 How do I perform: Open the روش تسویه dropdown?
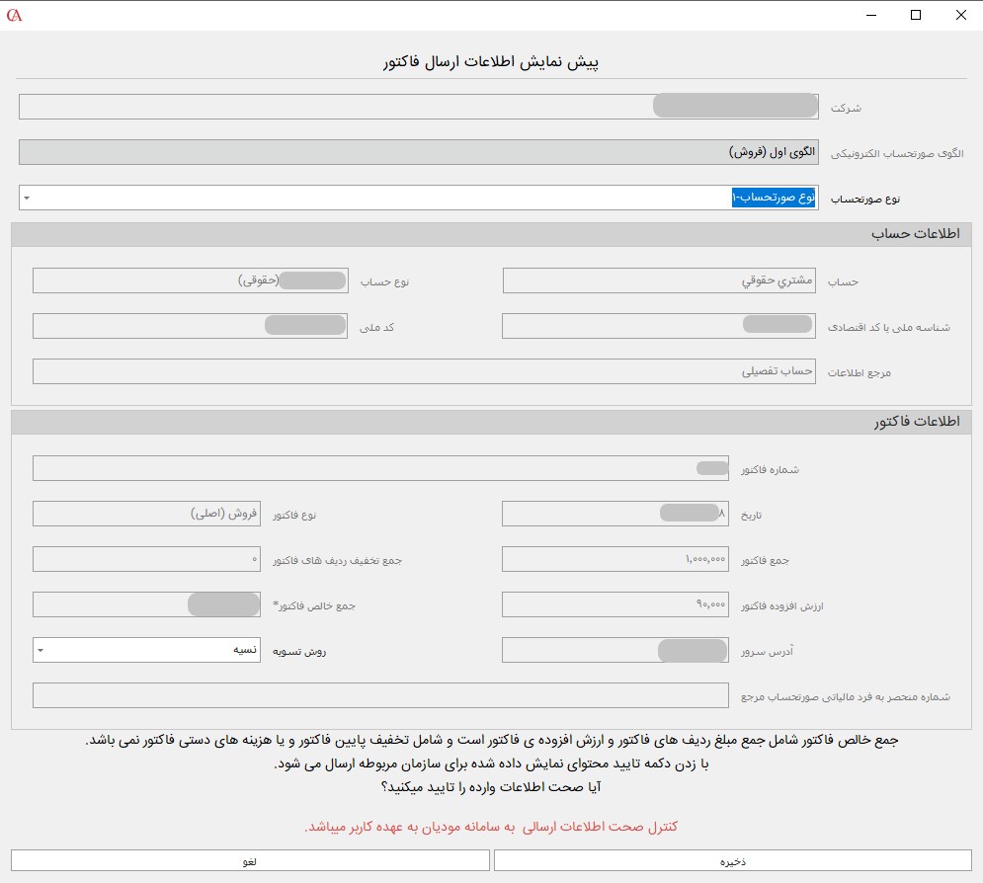[x=41, y=650]
